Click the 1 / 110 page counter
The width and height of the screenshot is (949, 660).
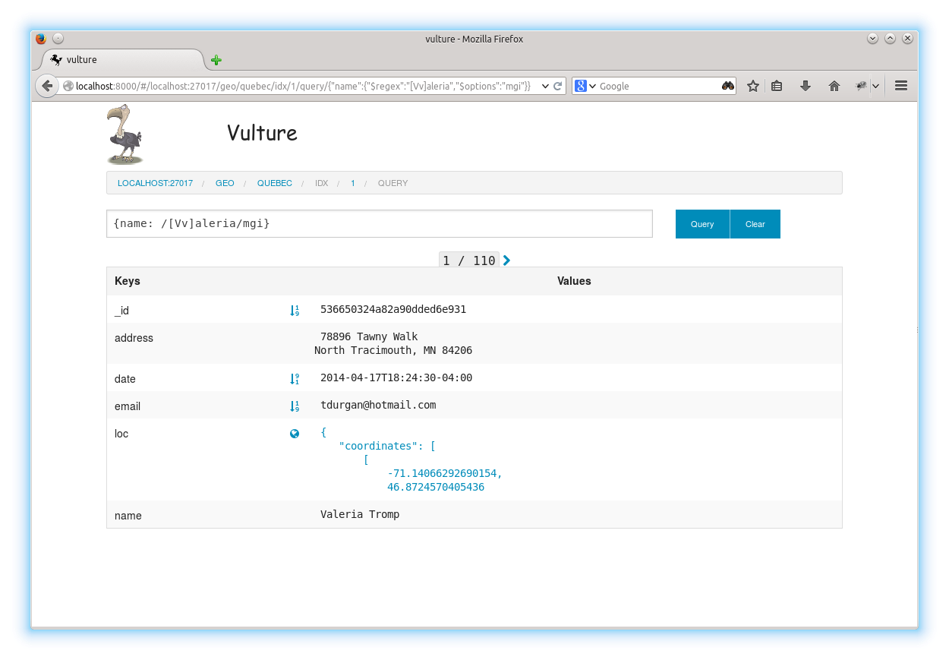(x=469, y=261)
